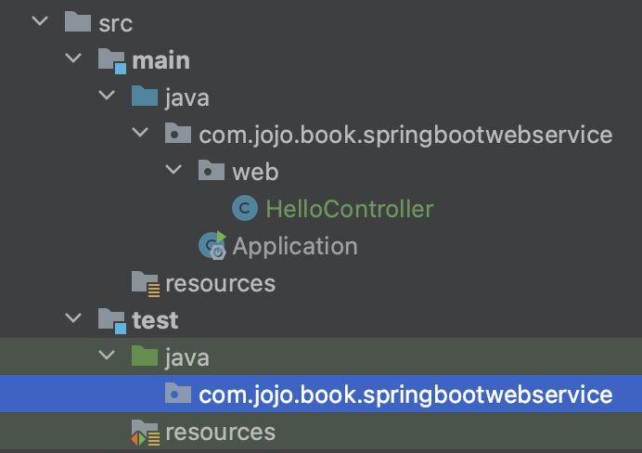
Task: Collapse the web package chevron
Action: click(173, 169)
